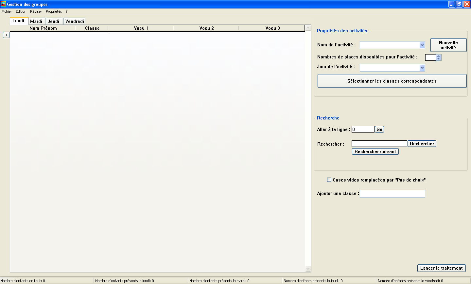This screenshot has width=471, height=284.
Task: Open the Nom de l'activité dropdown
Action: point(422,45)
